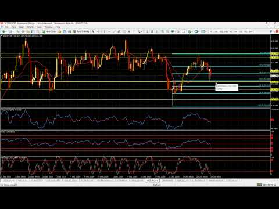Open the Charts menu
Image resolution: width=279 pixels, height=209 pixels.
click(x=30, y=27)
